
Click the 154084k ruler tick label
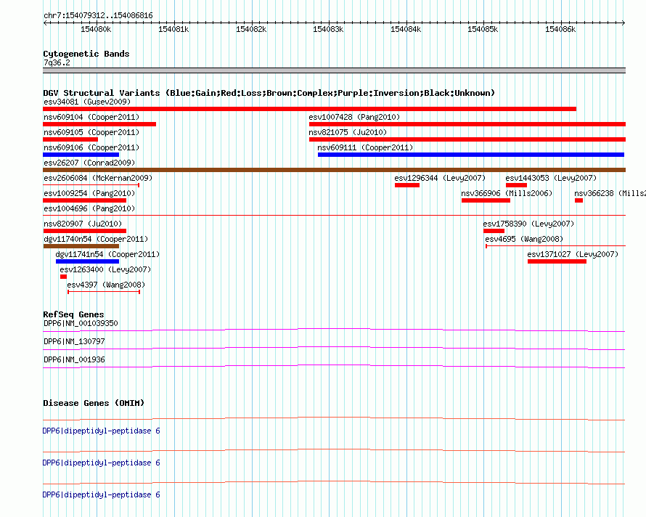pyautogui.click(x=406, y=29)
